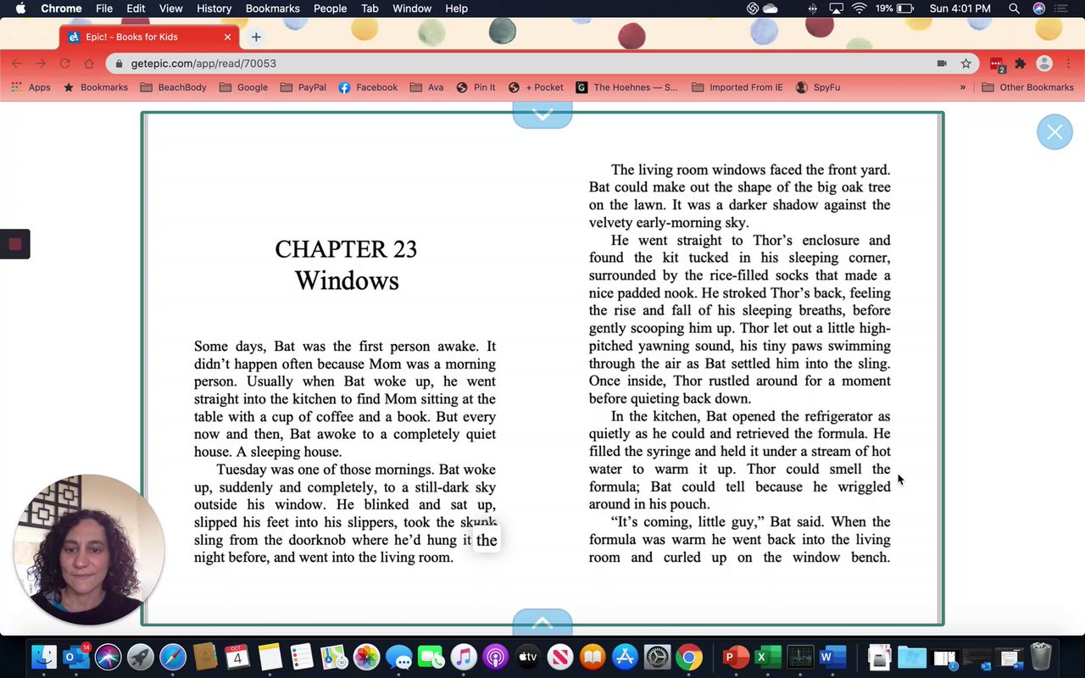Click the Pin It bookmarklet
This screenshot has width=1085, height=678.
pyautogui.click(x=476, y=87)
